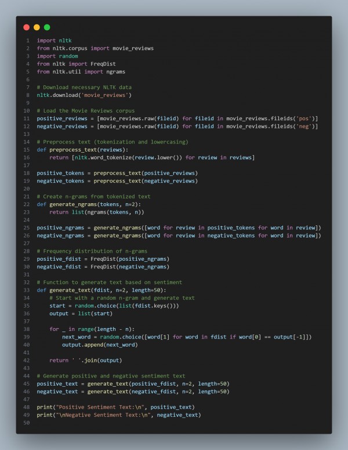Click 'positive_ngrams' variable on line 25
Viewport: 348px width, 450px height.
click(60, 228)
